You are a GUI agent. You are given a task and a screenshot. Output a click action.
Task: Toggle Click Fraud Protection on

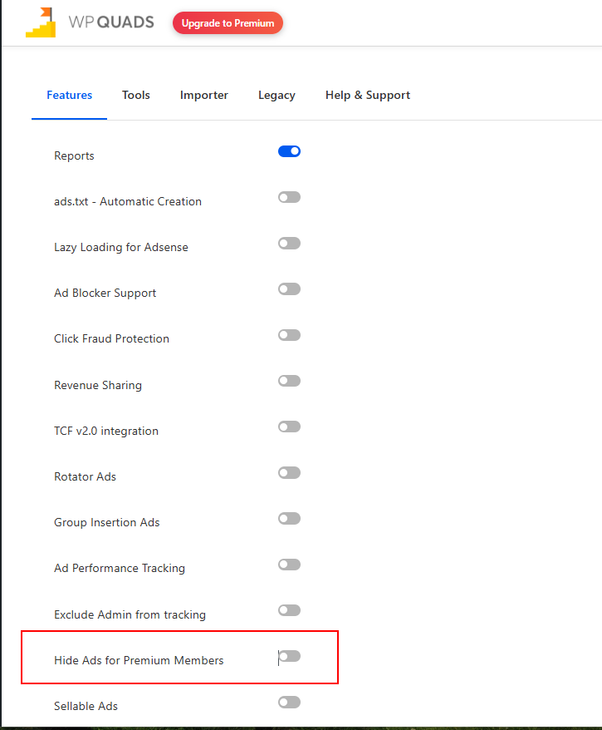click(289, 335)
